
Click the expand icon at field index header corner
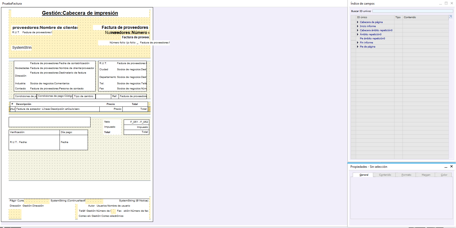[450, 17]
